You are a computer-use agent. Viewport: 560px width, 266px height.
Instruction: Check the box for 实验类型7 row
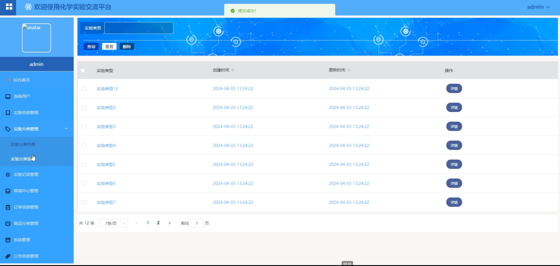coord(84,203)
